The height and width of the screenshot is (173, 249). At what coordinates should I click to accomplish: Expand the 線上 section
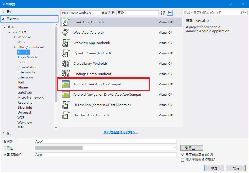(x=4, y=134)
